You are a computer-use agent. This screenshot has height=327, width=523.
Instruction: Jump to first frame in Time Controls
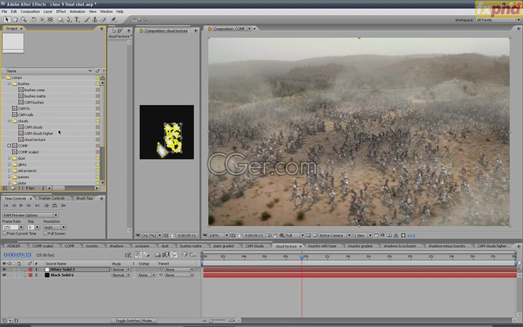[6, 206]
